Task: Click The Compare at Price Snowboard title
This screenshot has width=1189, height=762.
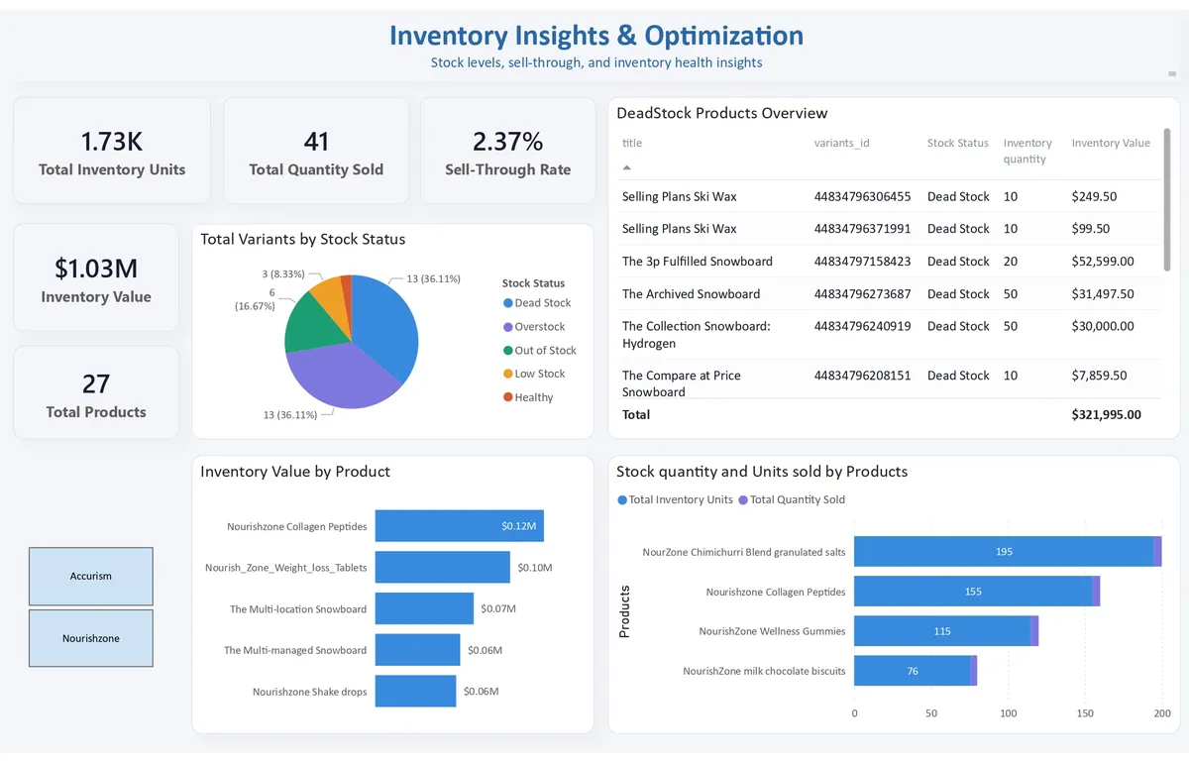Action: click(x=682, y=383)
